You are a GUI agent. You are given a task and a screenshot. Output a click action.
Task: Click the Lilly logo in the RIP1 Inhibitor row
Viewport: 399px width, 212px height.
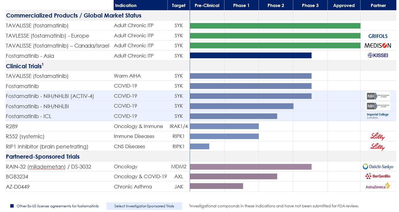[x=378, y=146]
